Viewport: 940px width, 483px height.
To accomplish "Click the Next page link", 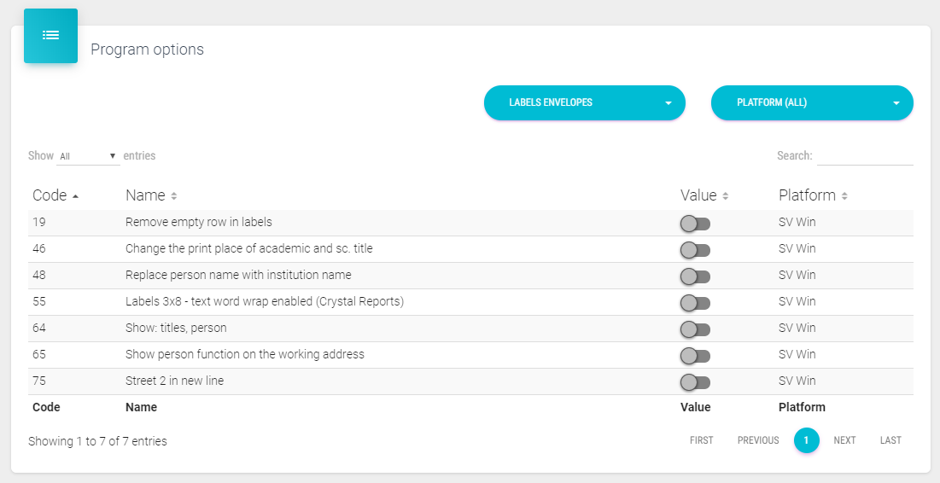I will (844, 440).
